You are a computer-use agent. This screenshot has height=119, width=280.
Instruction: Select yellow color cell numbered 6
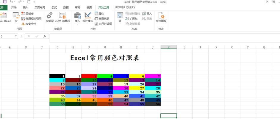click(x=137, y=76)
